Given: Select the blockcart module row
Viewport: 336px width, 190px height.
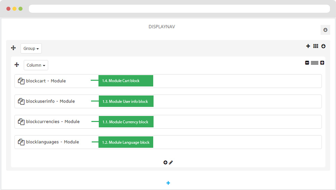Looking at the screenshot, I should point(168,81).
